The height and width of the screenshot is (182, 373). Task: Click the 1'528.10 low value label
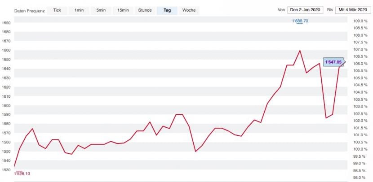pos(22,173)
